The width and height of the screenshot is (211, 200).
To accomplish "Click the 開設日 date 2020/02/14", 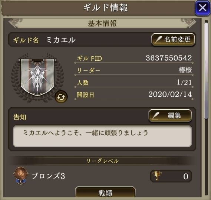I will (170, 94).
